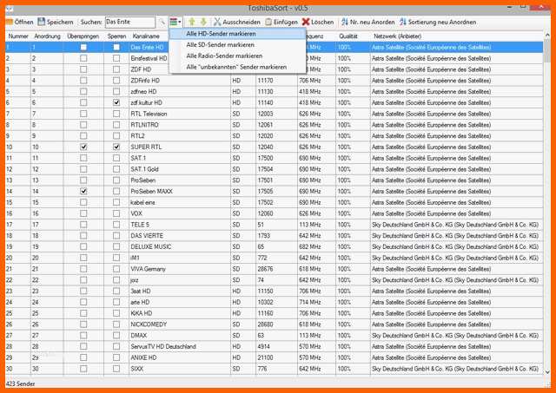This screenshot has height=393, width=556.
Task: Click the vertical scrollbar down arrow
Action: [x=547, y=372]
